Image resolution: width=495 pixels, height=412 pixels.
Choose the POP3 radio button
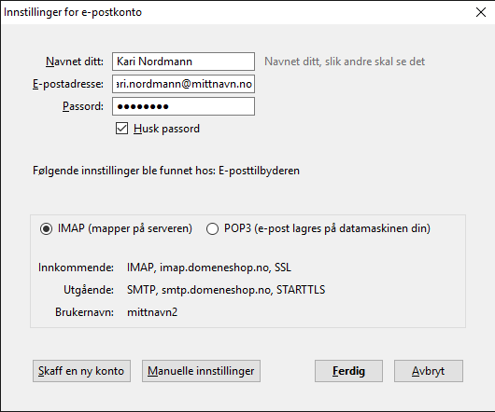pos(212,228)
